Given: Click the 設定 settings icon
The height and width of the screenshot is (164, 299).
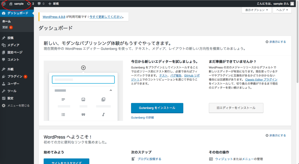Looking at the screenshot, I should pyautogui.click(x=4, y=98).
